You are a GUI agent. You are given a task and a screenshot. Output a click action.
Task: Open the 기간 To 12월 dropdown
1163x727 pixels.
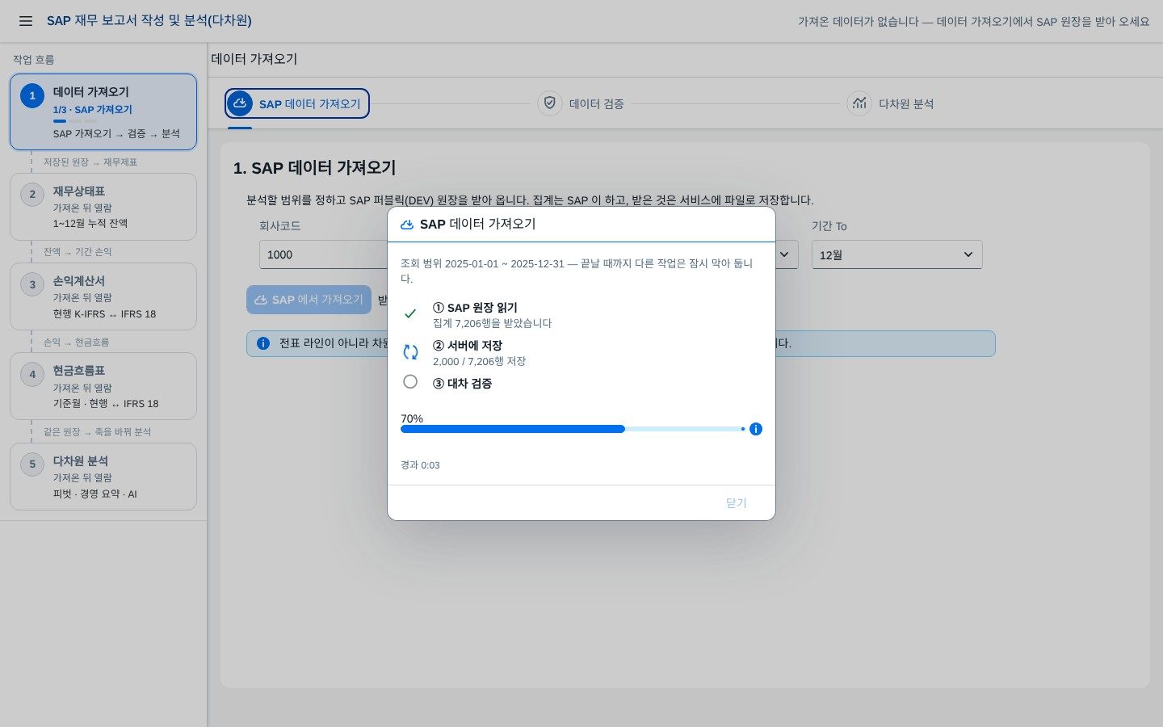896,254
